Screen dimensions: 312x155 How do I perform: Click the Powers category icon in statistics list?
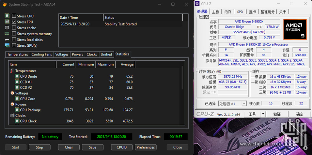coord(12,104)
